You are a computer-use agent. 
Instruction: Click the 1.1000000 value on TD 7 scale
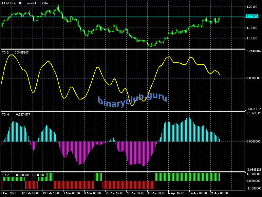coord(253,174)
